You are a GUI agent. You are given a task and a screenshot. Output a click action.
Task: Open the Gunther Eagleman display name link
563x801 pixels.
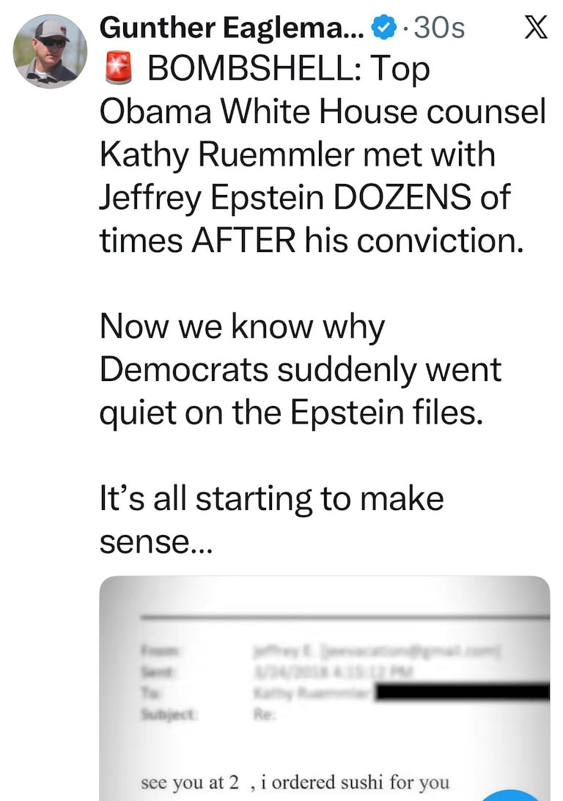coord(232,28)
